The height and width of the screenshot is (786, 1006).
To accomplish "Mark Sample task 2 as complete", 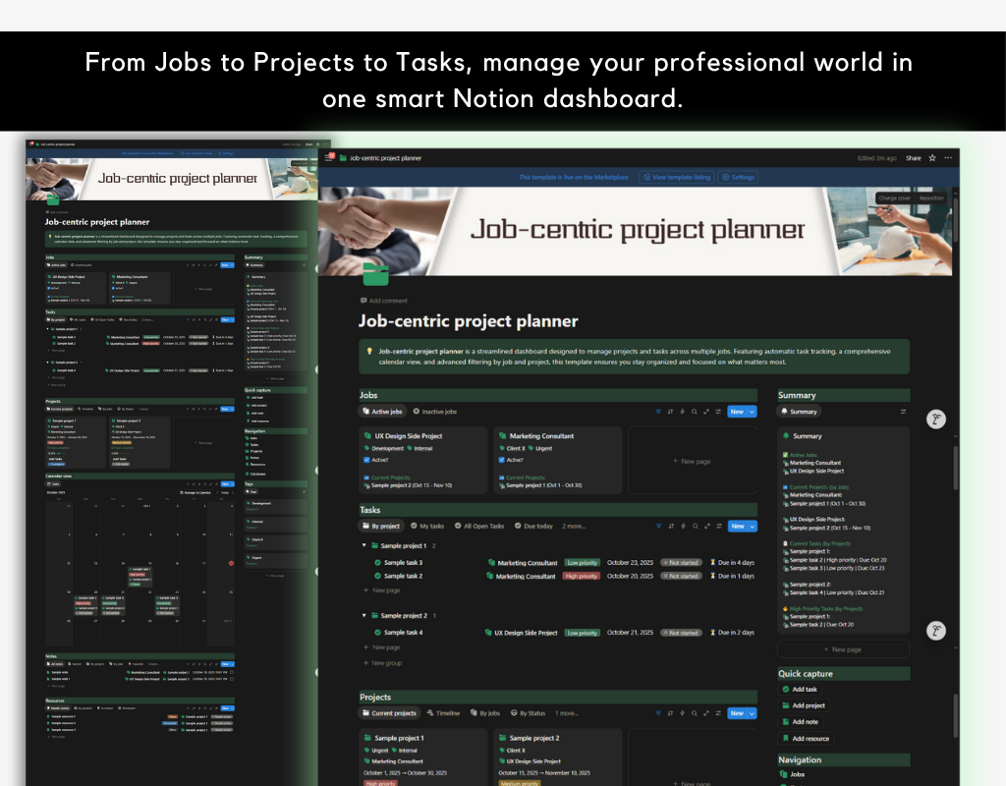I will (378, 576).
